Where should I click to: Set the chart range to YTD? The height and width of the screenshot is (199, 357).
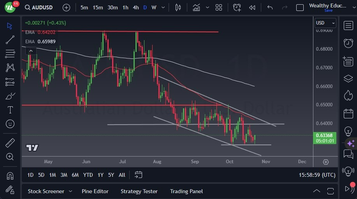[88, 175]
